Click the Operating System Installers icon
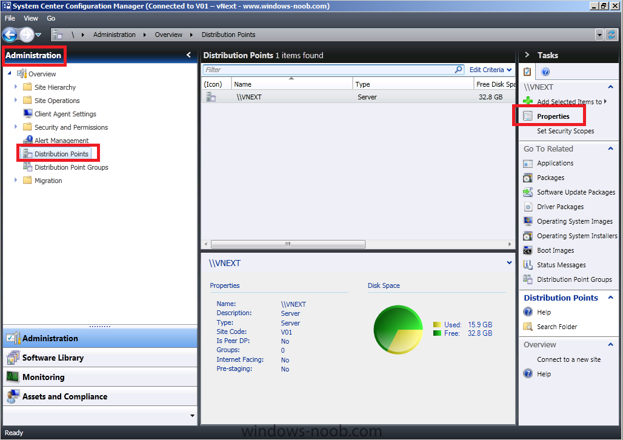Viewport: 623px width, 440px height. pyautogui.click(x=528, y=236)
